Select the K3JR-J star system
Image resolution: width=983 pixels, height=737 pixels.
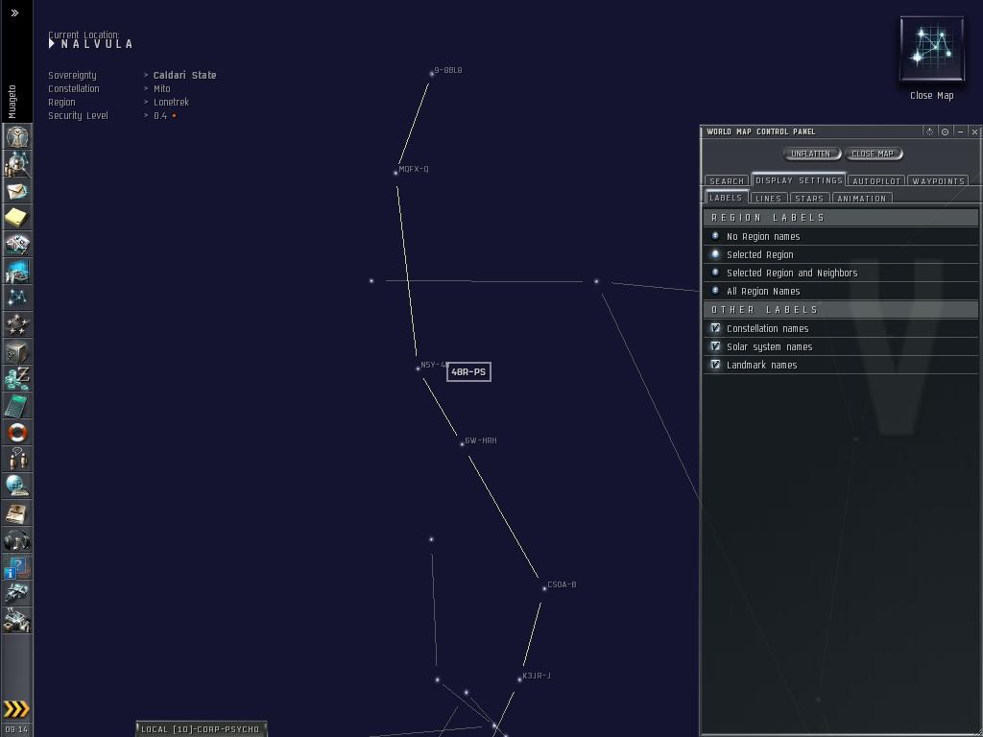pos(519,678)
